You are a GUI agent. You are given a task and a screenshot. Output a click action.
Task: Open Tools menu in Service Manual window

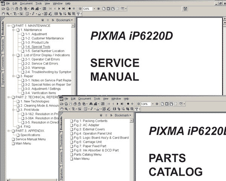tap(39, 3)
